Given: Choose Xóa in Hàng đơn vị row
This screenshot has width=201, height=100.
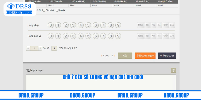Looking at the screenshot, I should coord(172,36).
